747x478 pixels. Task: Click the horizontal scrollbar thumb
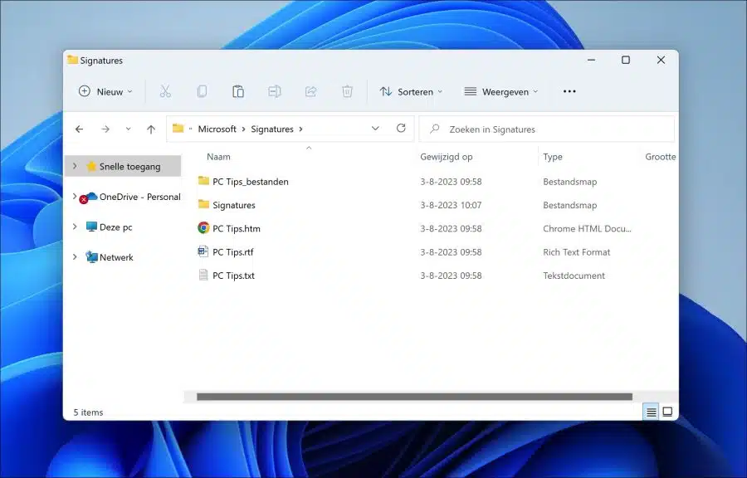(414, 397)
